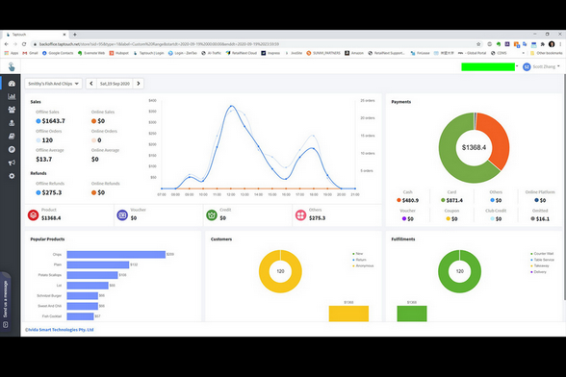Toggle the Takeaway legend in Fulfillments
Viewport: 566px width, 377px height.
(540, 265)
